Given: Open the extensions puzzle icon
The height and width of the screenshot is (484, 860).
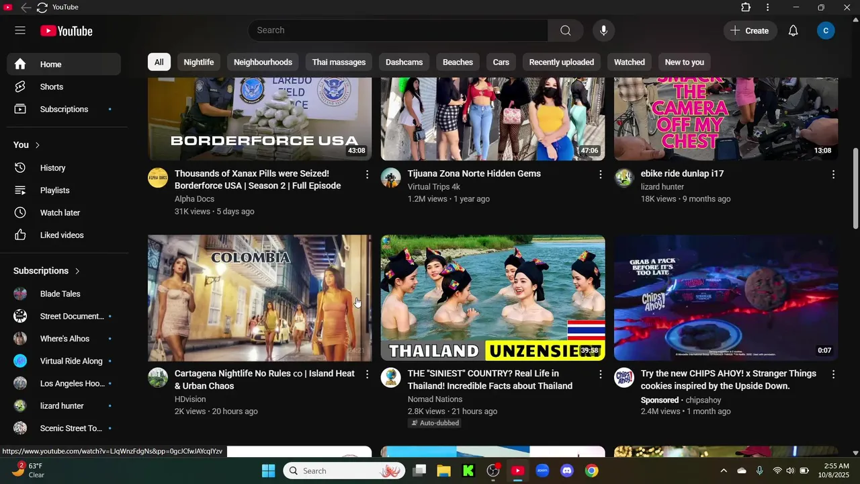Looking at the screenshot, I should [746, 7].
